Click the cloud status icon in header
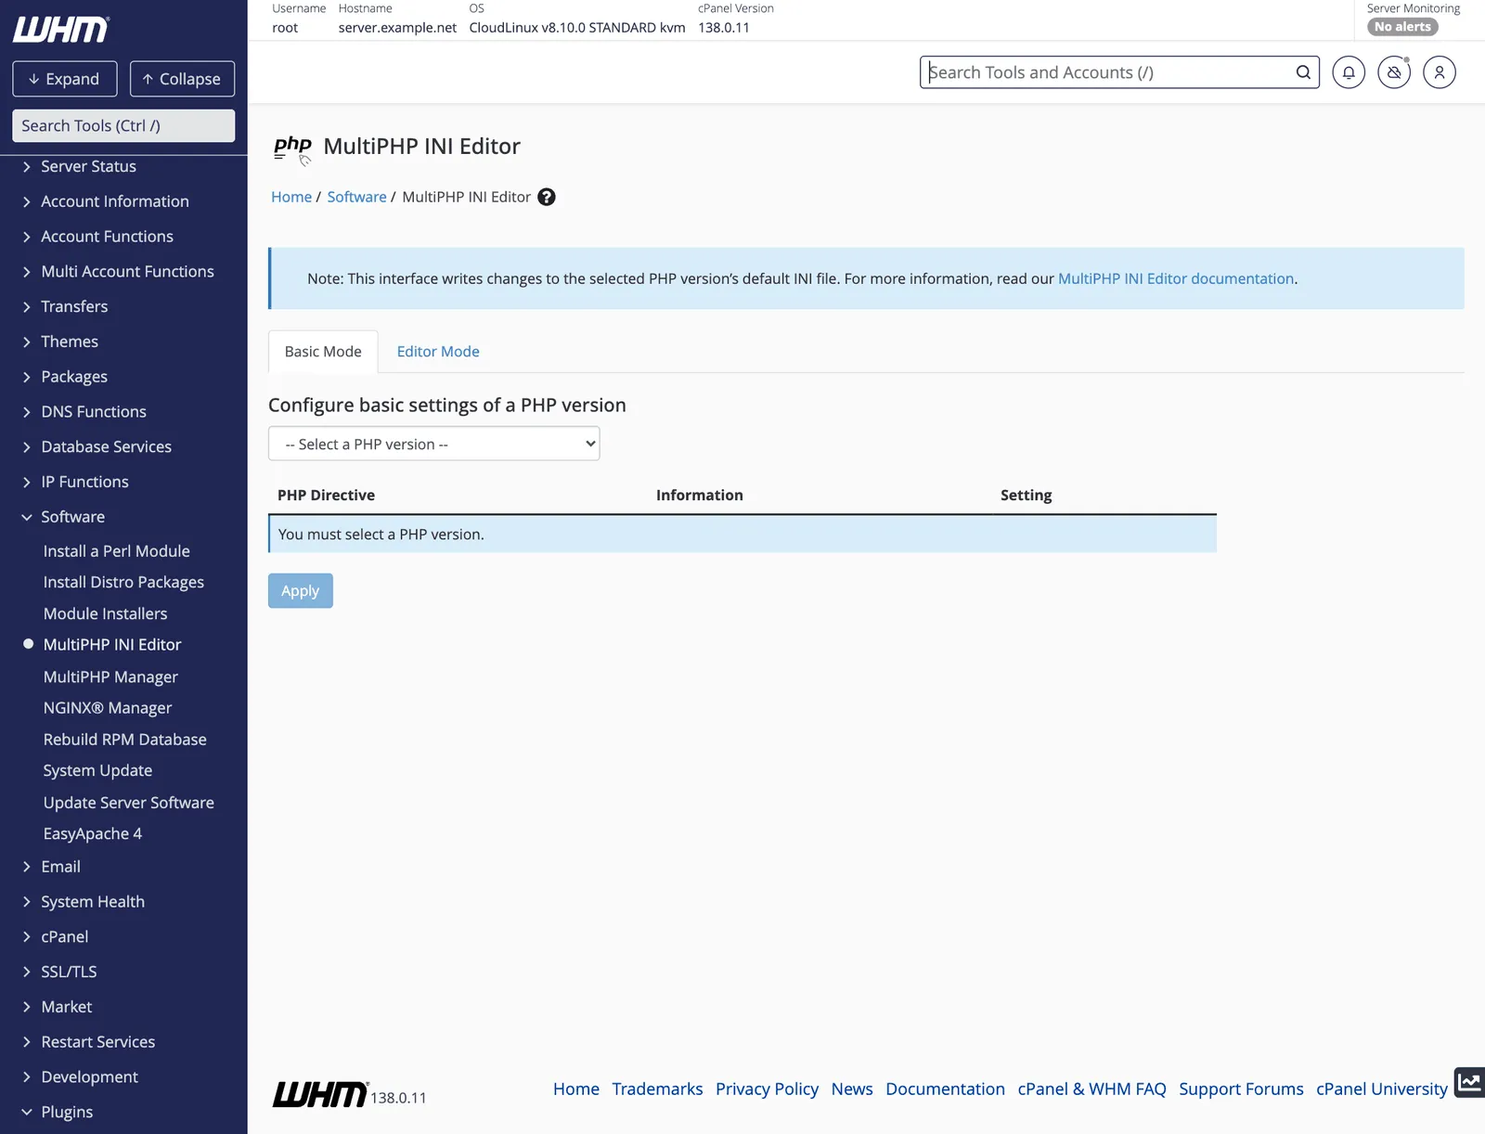The width and height of the screenshot is (1485, 1134). click(x=1394, y=72)
